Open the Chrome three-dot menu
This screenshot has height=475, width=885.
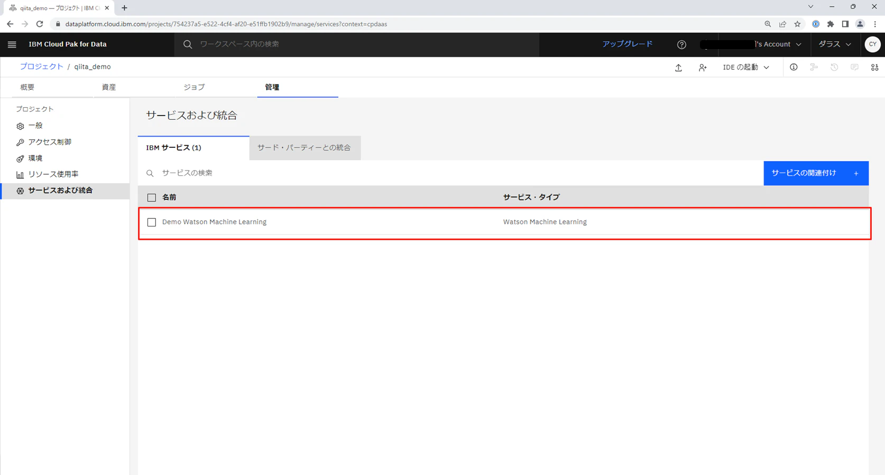click(x=875, y=24)
